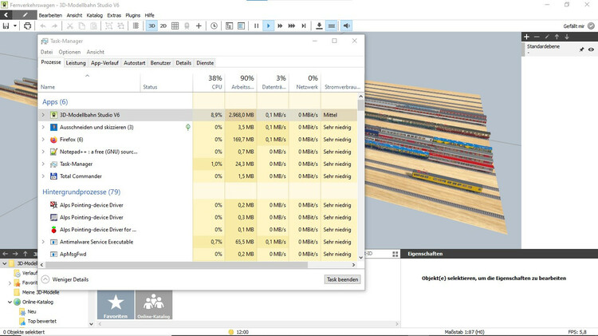Viewport: 598px width, 336px height.
Task: Add a new layer with plus icon
Action: click(526, 37)
